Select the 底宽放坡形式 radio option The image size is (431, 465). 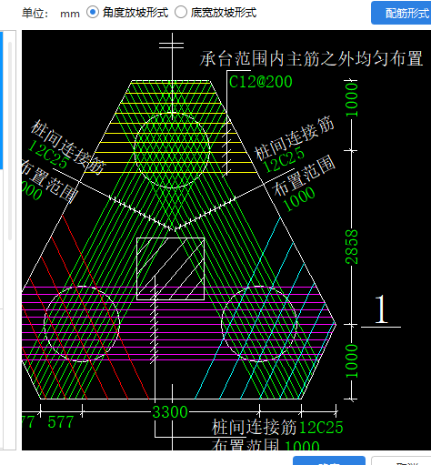(181, 13)
